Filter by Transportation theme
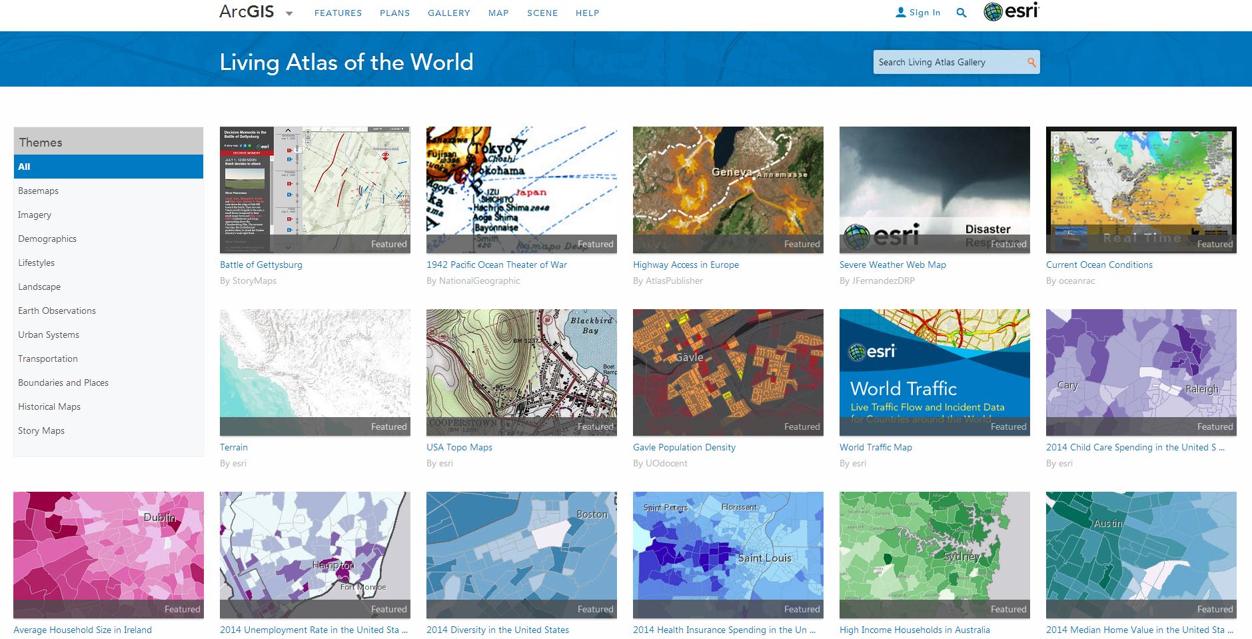Viewport: 1252px width, 639px height. [x=48, y=358]
